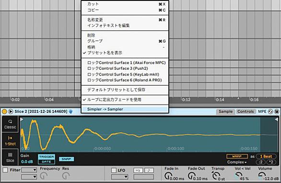281x183 pixels.
Task: Click the filter Res knob
Action: 66,176
